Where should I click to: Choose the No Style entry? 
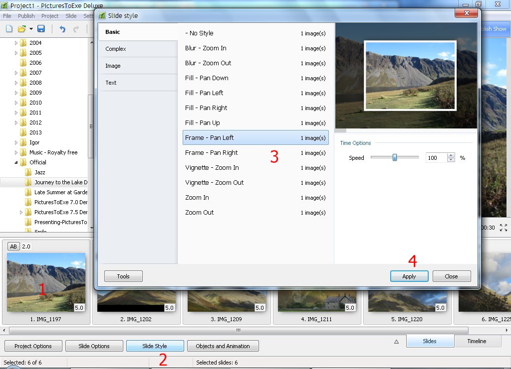pyautogui.click(x=255, y=33)
